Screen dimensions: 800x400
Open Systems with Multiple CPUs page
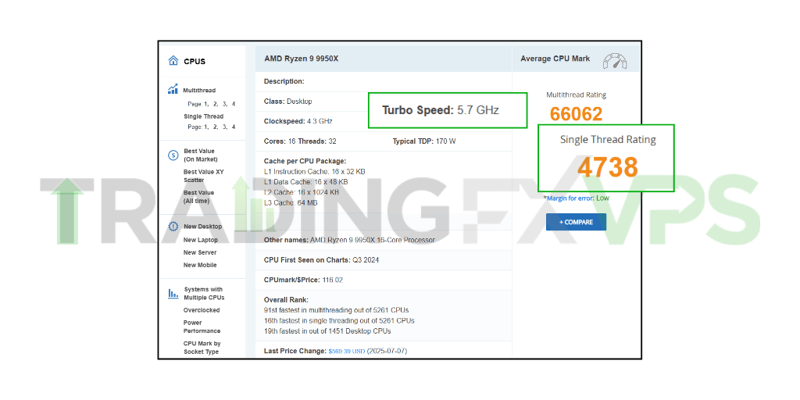pyautogui.click(x=204, y=294)
